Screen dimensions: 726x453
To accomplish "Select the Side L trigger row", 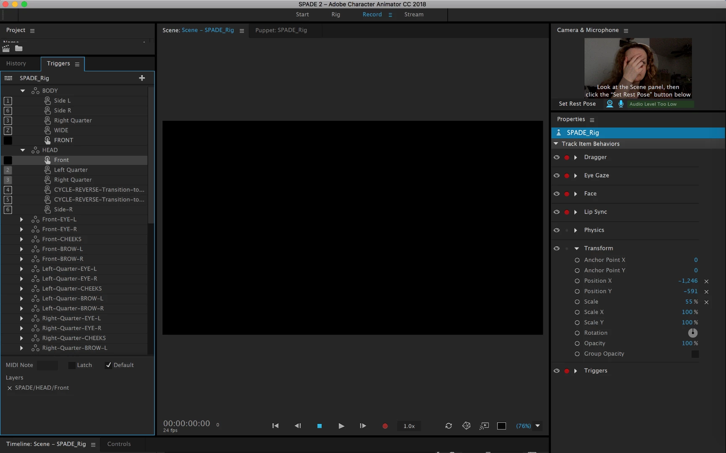I will pos(75,101).
